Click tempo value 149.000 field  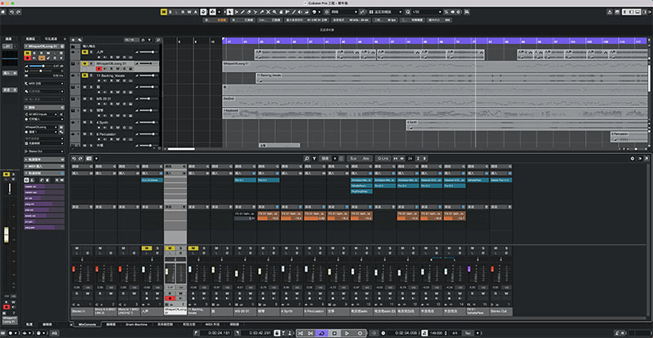(436, 333)
